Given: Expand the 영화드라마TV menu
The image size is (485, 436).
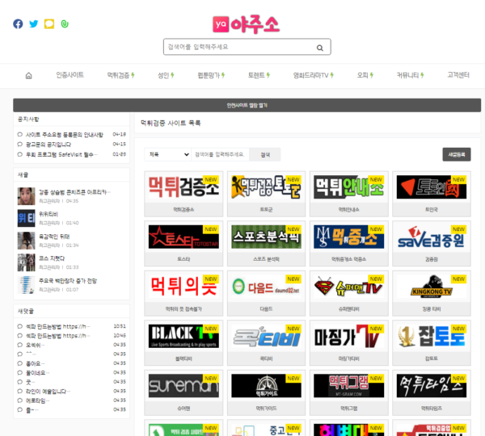Looking at the screenshot, I should point(314,75).
